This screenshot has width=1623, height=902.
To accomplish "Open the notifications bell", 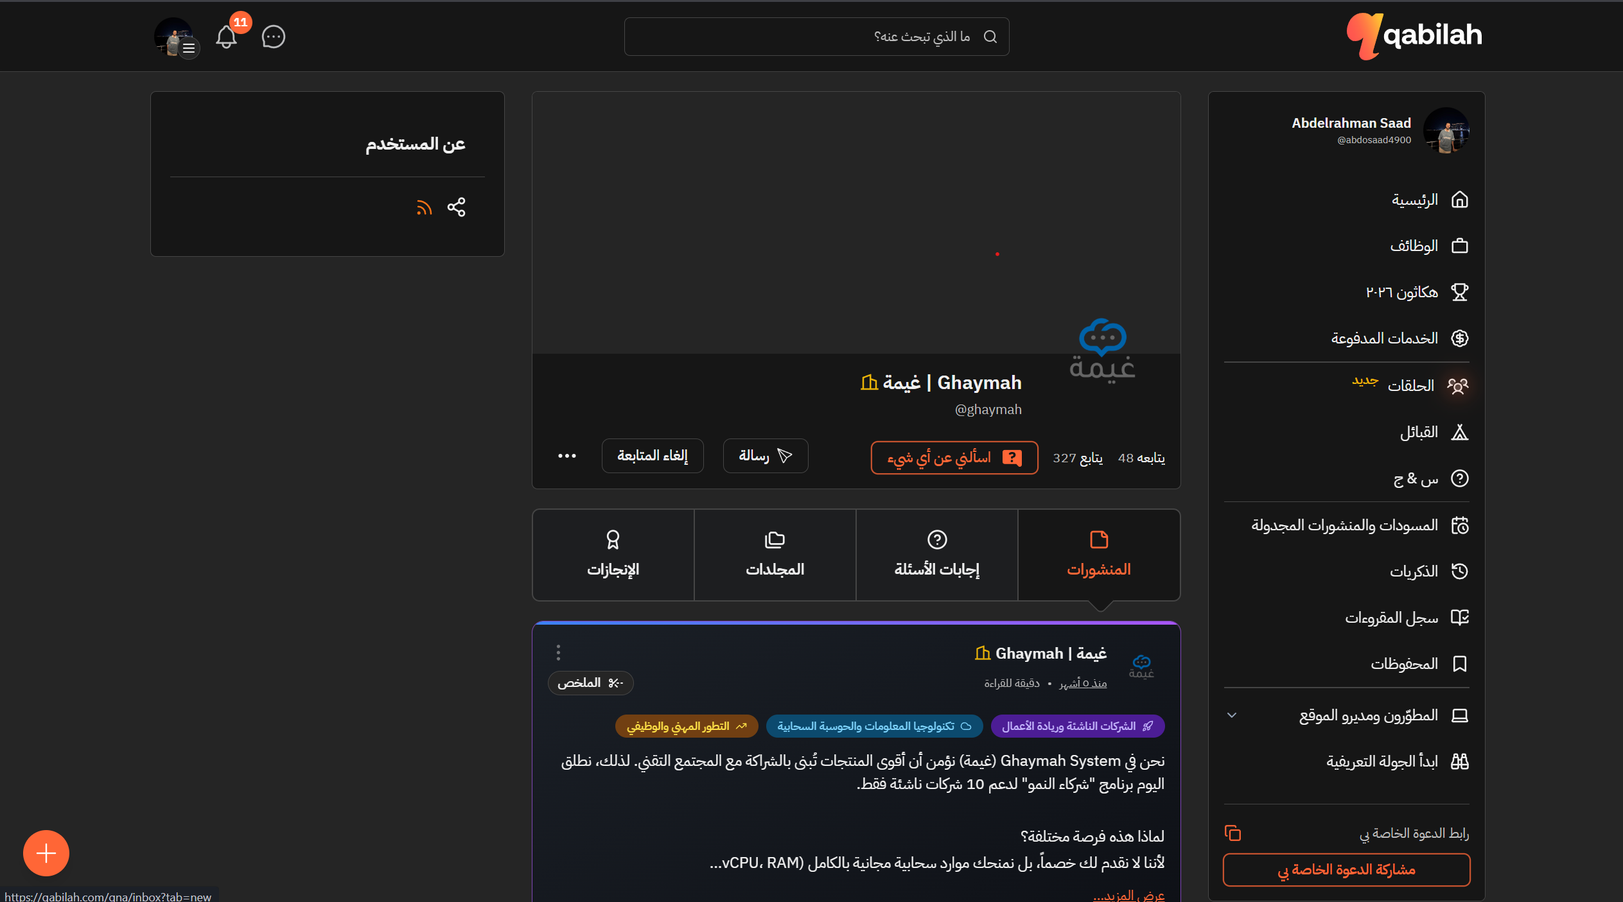I will (227, 37).
